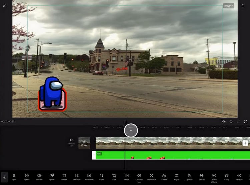
Task: Add a keyframe with the diamond icon
Action: [x=223, y=122]
